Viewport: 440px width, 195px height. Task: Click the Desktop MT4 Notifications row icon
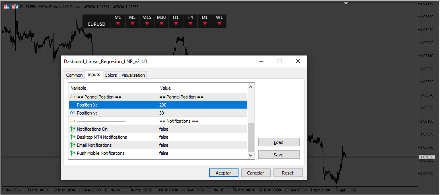[73, 137]
